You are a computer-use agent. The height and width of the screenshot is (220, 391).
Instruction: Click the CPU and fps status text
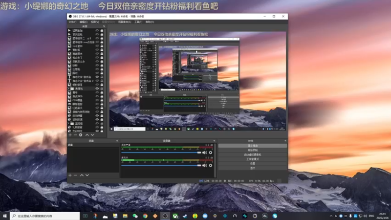[261, 181]
